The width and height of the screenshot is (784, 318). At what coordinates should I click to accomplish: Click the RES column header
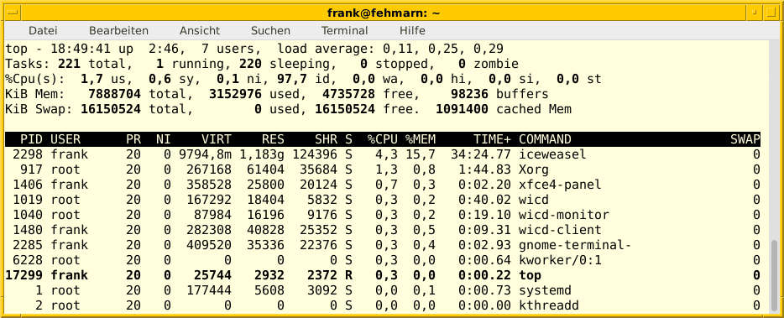pyautogui.click(x=273, y=139)
